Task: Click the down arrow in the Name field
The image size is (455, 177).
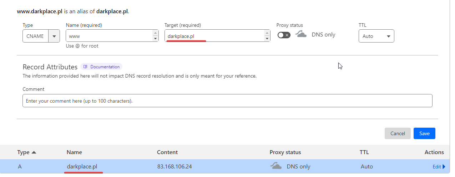Action: (x=155, y=39)
